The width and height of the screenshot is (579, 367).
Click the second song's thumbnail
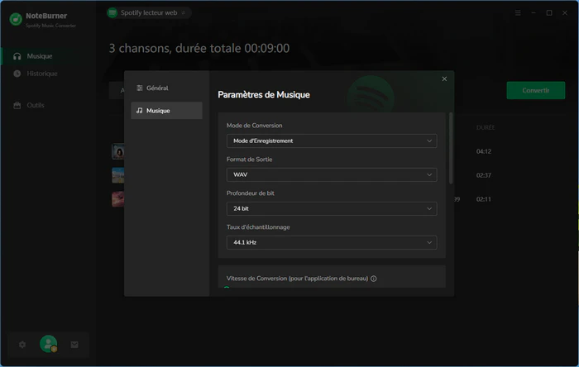[x=118, y=175]
